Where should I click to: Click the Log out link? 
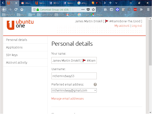pos(137,26)
